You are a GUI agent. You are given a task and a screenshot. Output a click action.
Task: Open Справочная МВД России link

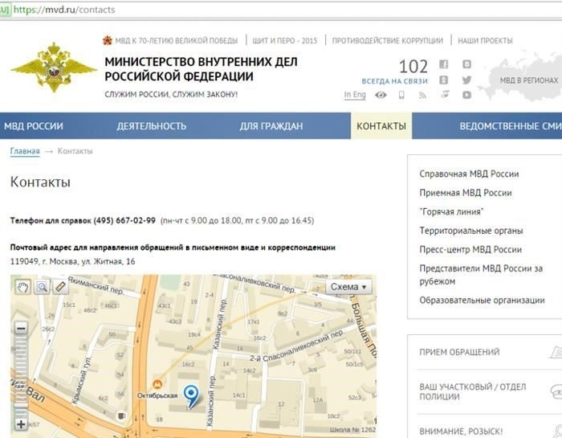click(469, 174)
